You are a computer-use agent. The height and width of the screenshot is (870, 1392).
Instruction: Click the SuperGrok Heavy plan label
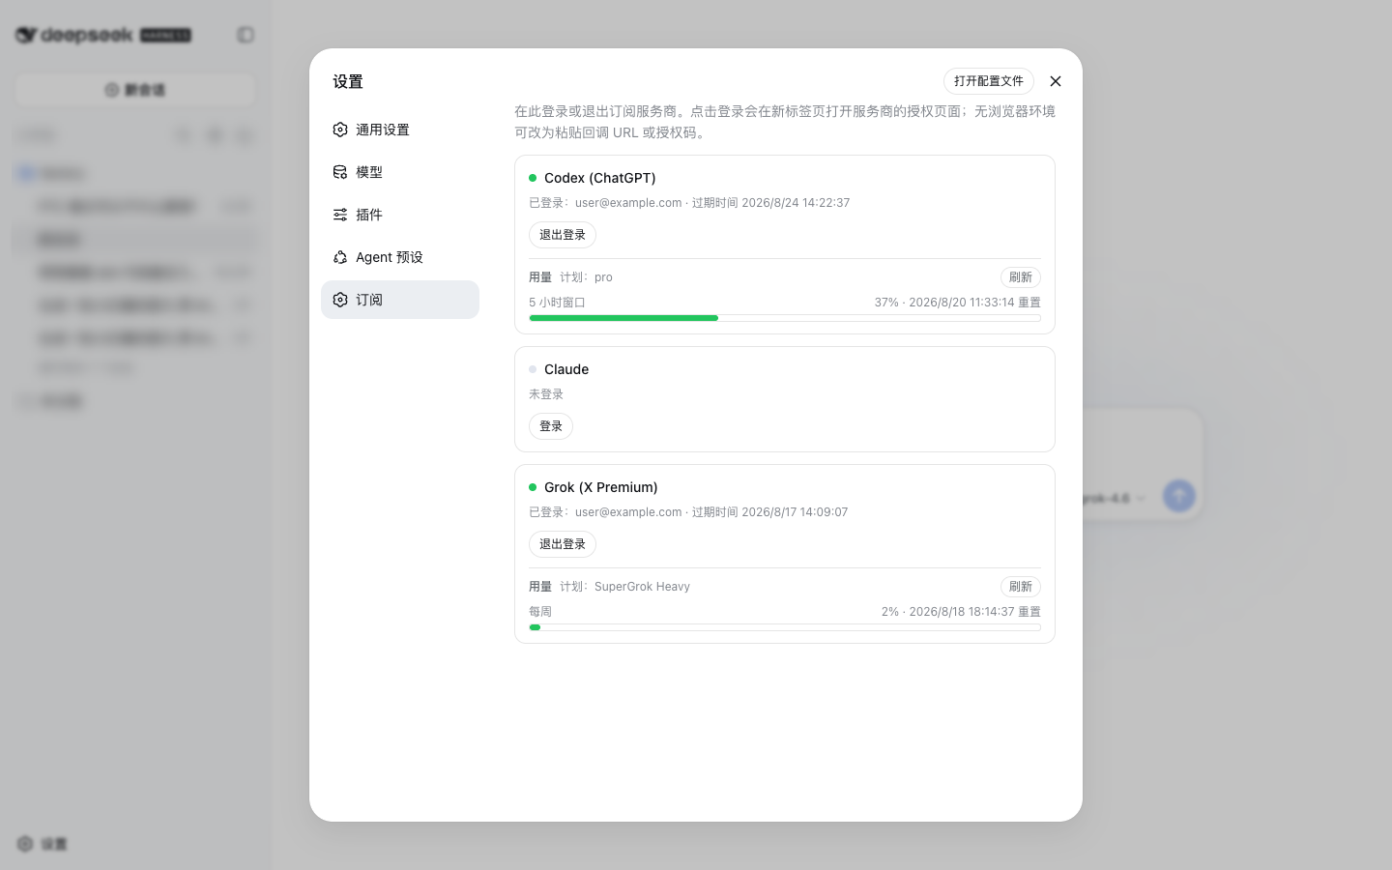(642, 587)
